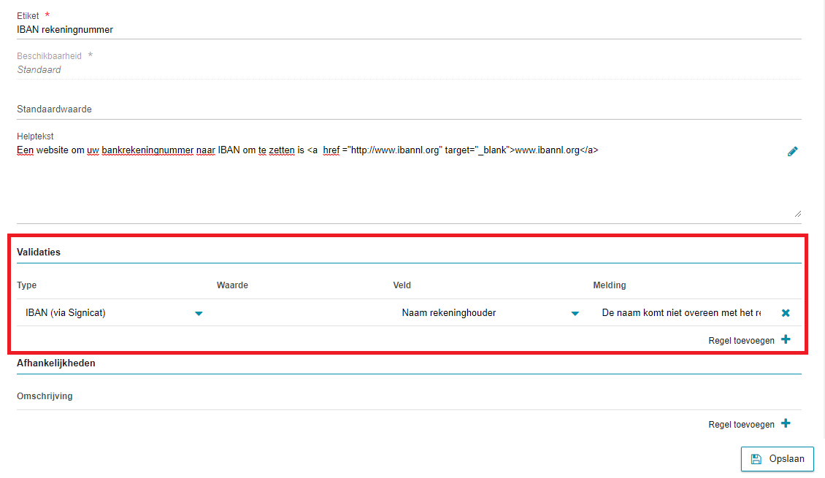Remove the IBAN validation rule with X icon
The image size is (825, 478).
pos(786,313)
